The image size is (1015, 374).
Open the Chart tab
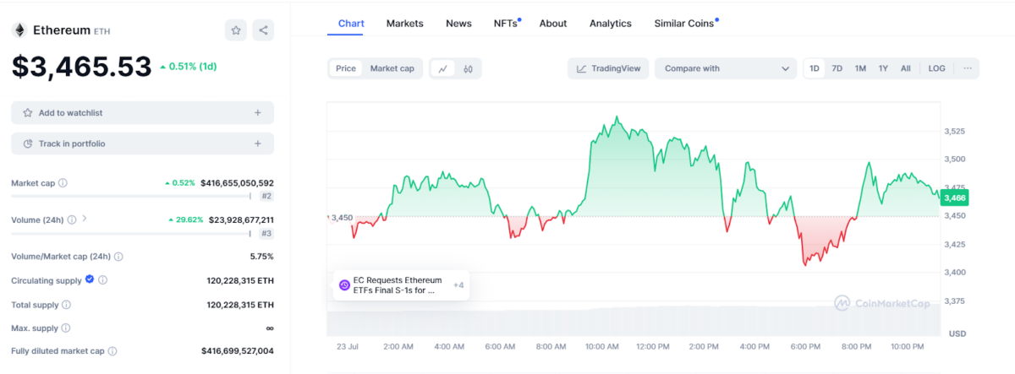pyautogui.click(x=351, y=24)
